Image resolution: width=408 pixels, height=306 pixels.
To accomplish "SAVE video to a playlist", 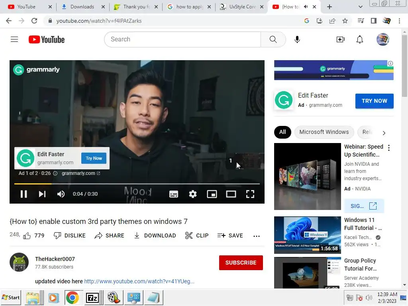I will 230,235.
